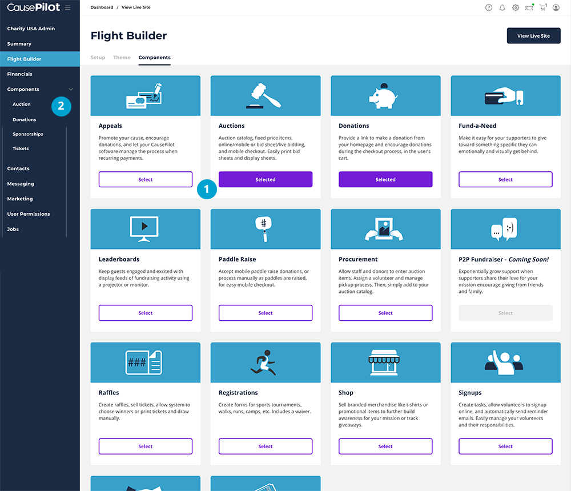The image size is (571, 491).
Task: Click the Signups raised hand icon
Action: coord(504,363)
